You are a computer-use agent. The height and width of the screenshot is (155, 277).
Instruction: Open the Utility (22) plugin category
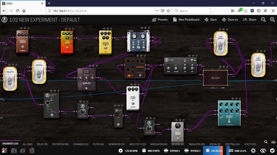(250, 144)
